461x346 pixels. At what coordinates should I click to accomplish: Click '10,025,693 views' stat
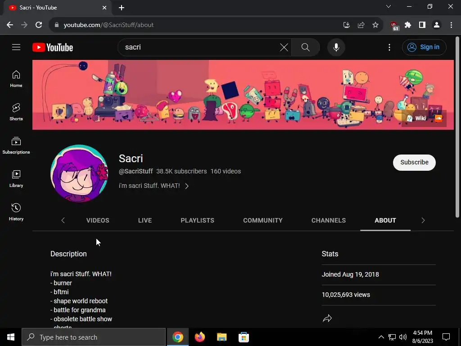click(x=346, y=295)
